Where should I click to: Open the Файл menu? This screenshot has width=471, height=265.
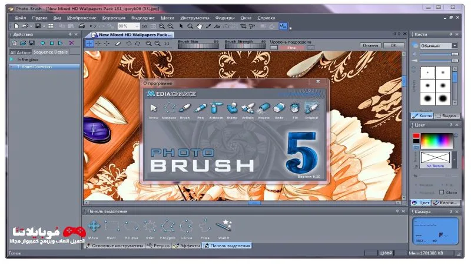click(21, 18)
